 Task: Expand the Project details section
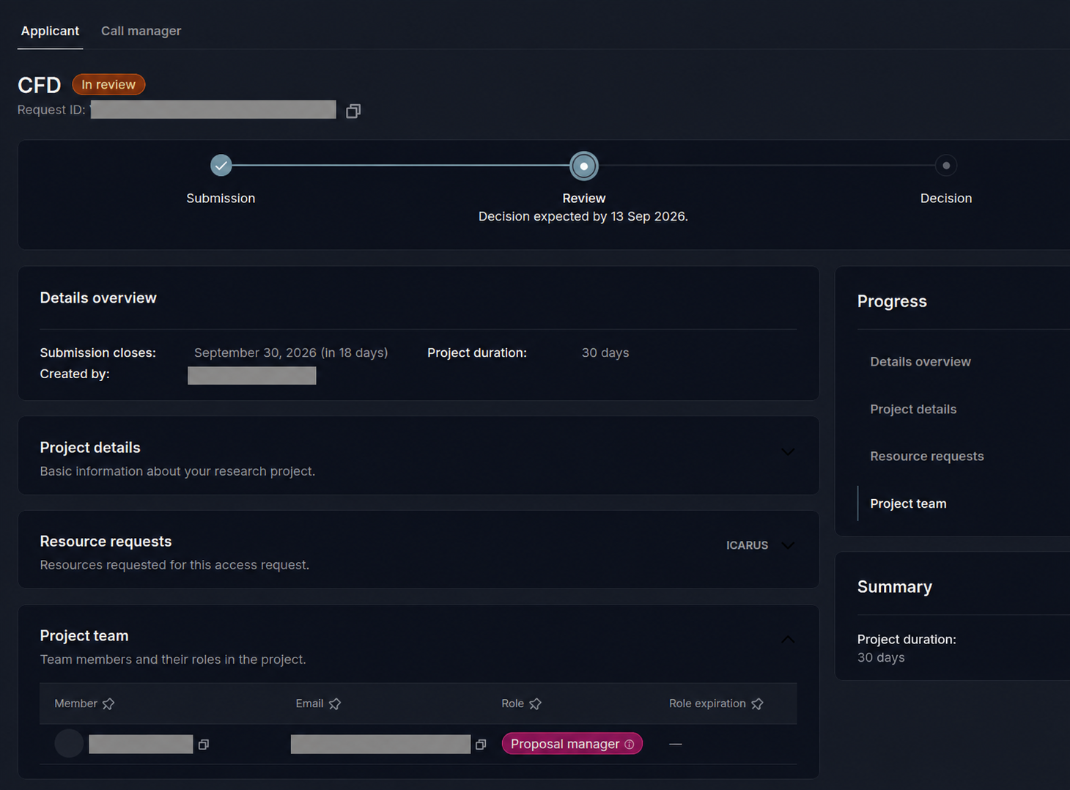tap(788, 451)
